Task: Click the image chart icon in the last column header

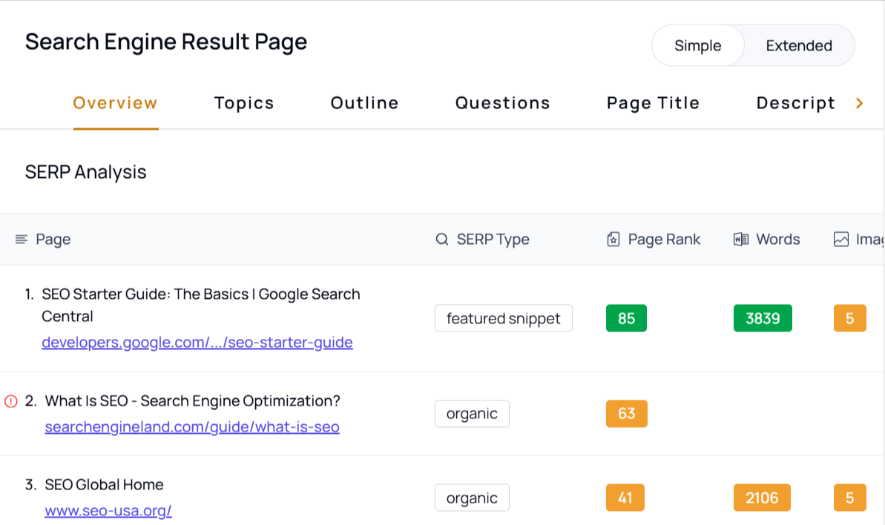Action: click(841, 239)
